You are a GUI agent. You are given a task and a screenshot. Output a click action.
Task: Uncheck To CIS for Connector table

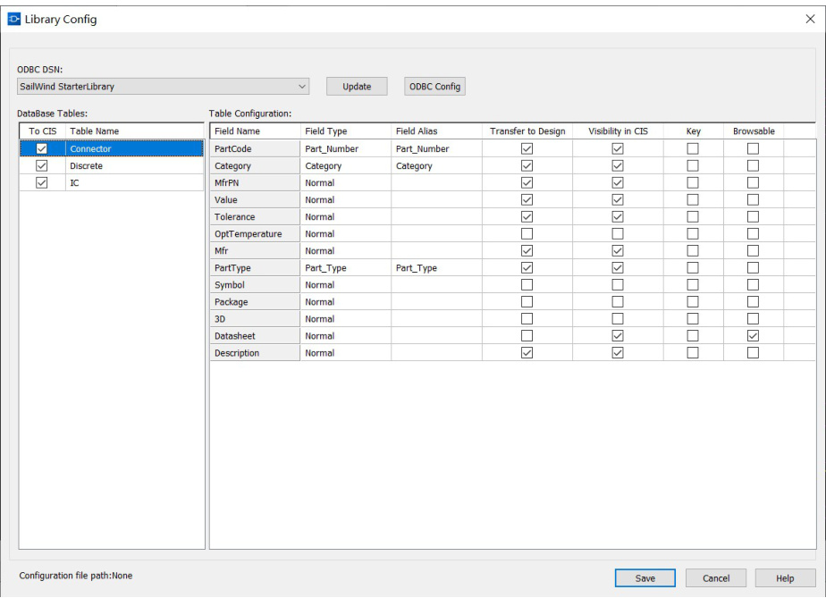pyautogui.click(x=40, y=148)
